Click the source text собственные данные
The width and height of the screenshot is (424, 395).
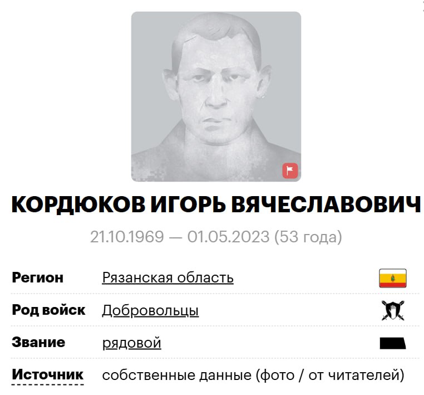point(177,376)
